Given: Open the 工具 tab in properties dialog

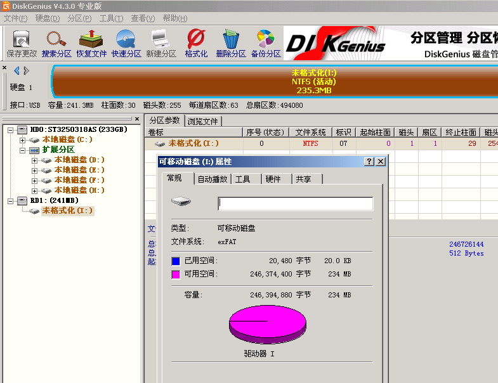Looking at the screenshot, I should coord(246,179).
